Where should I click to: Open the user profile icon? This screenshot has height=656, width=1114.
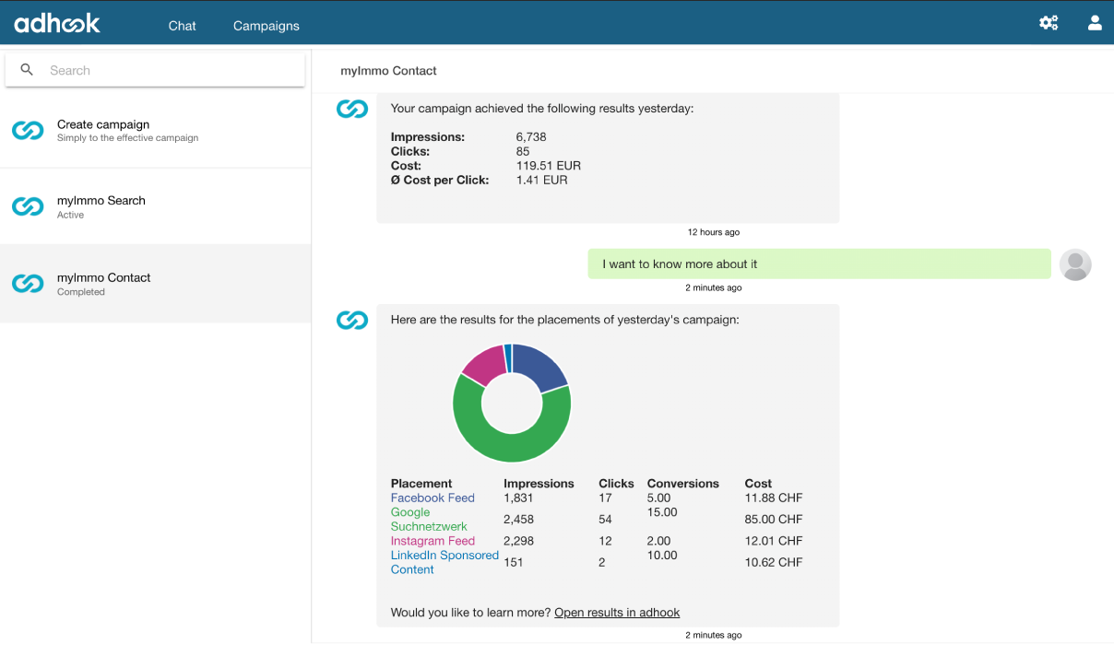click(1095, 23)
